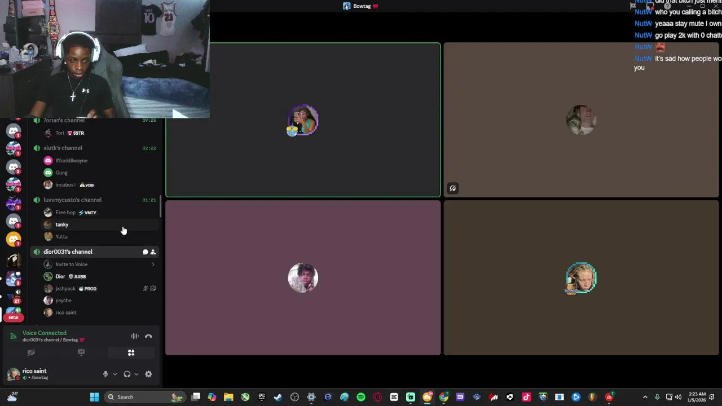Open Google Chrome from taskbar
This screenshot has width=722, height=406.
(x=444, y=397)
